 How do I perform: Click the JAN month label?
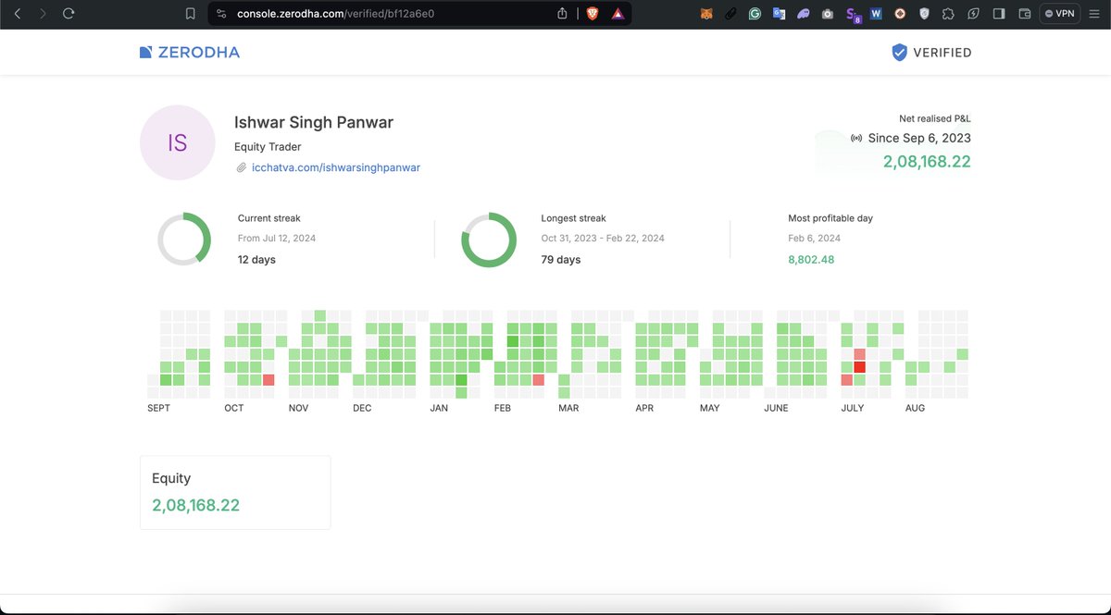click(439, 408)
